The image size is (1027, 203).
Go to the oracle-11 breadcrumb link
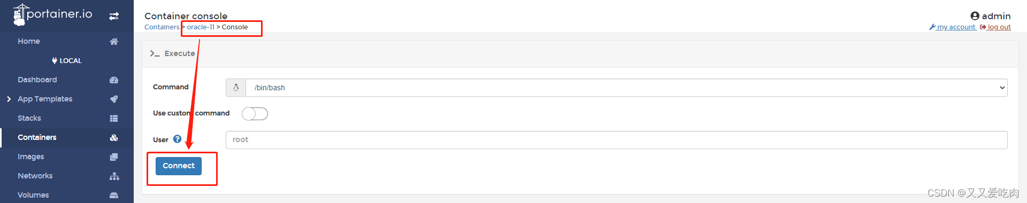(x=201, y=27)
